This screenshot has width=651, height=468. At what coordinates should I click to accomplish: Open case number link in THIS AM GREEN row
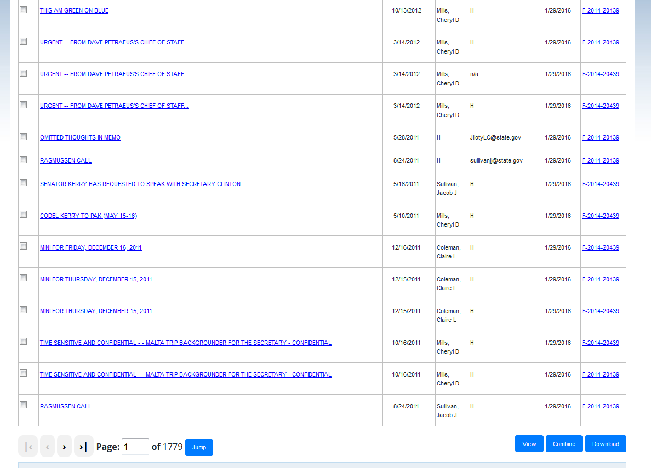point(601,10)
